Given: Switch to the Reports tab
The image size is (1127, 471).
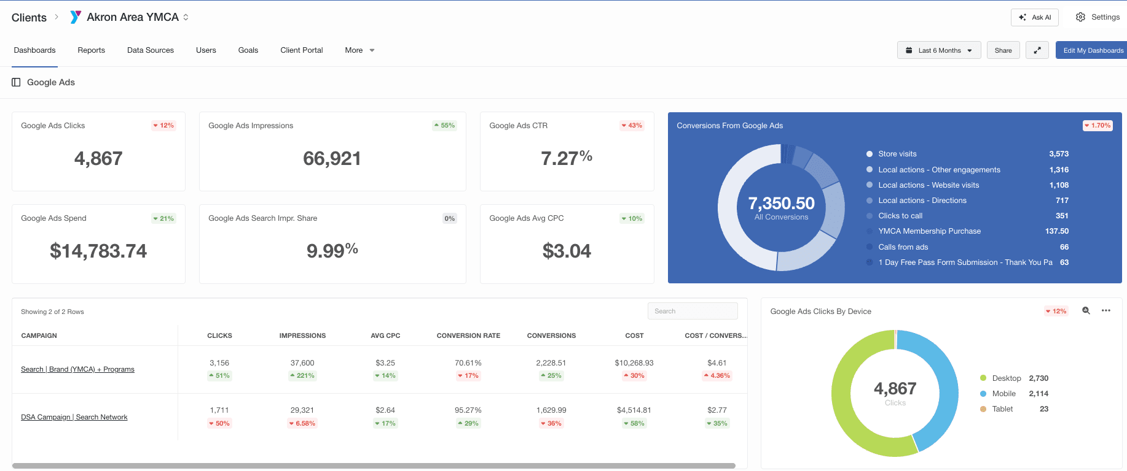Looking at the screenshot, I should point(91,50).
